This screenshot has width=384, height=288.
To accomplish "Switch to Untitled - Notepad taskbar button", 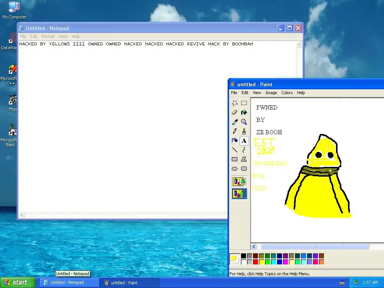I will [69, 282].
